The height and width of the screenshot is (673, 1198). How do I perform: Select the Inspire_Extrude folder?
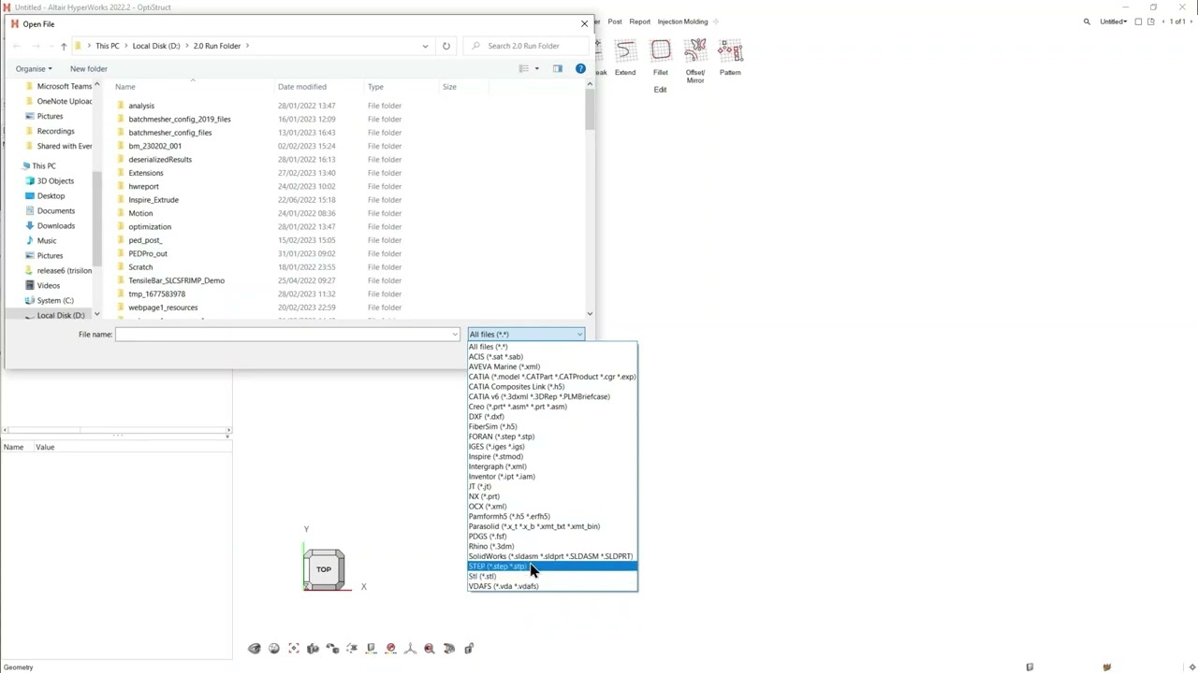pos(153,200)
